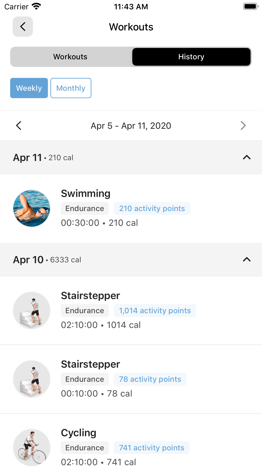This screenshot has width=262, height=466.
Task: Tap the 78 activity points badge
Action: tap(150, 379)
